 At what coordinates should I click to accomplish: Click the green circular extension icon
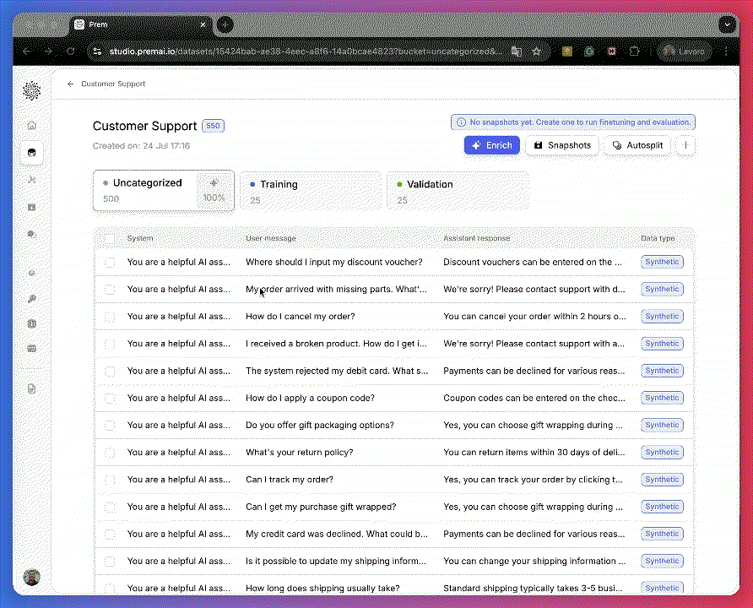589,51
